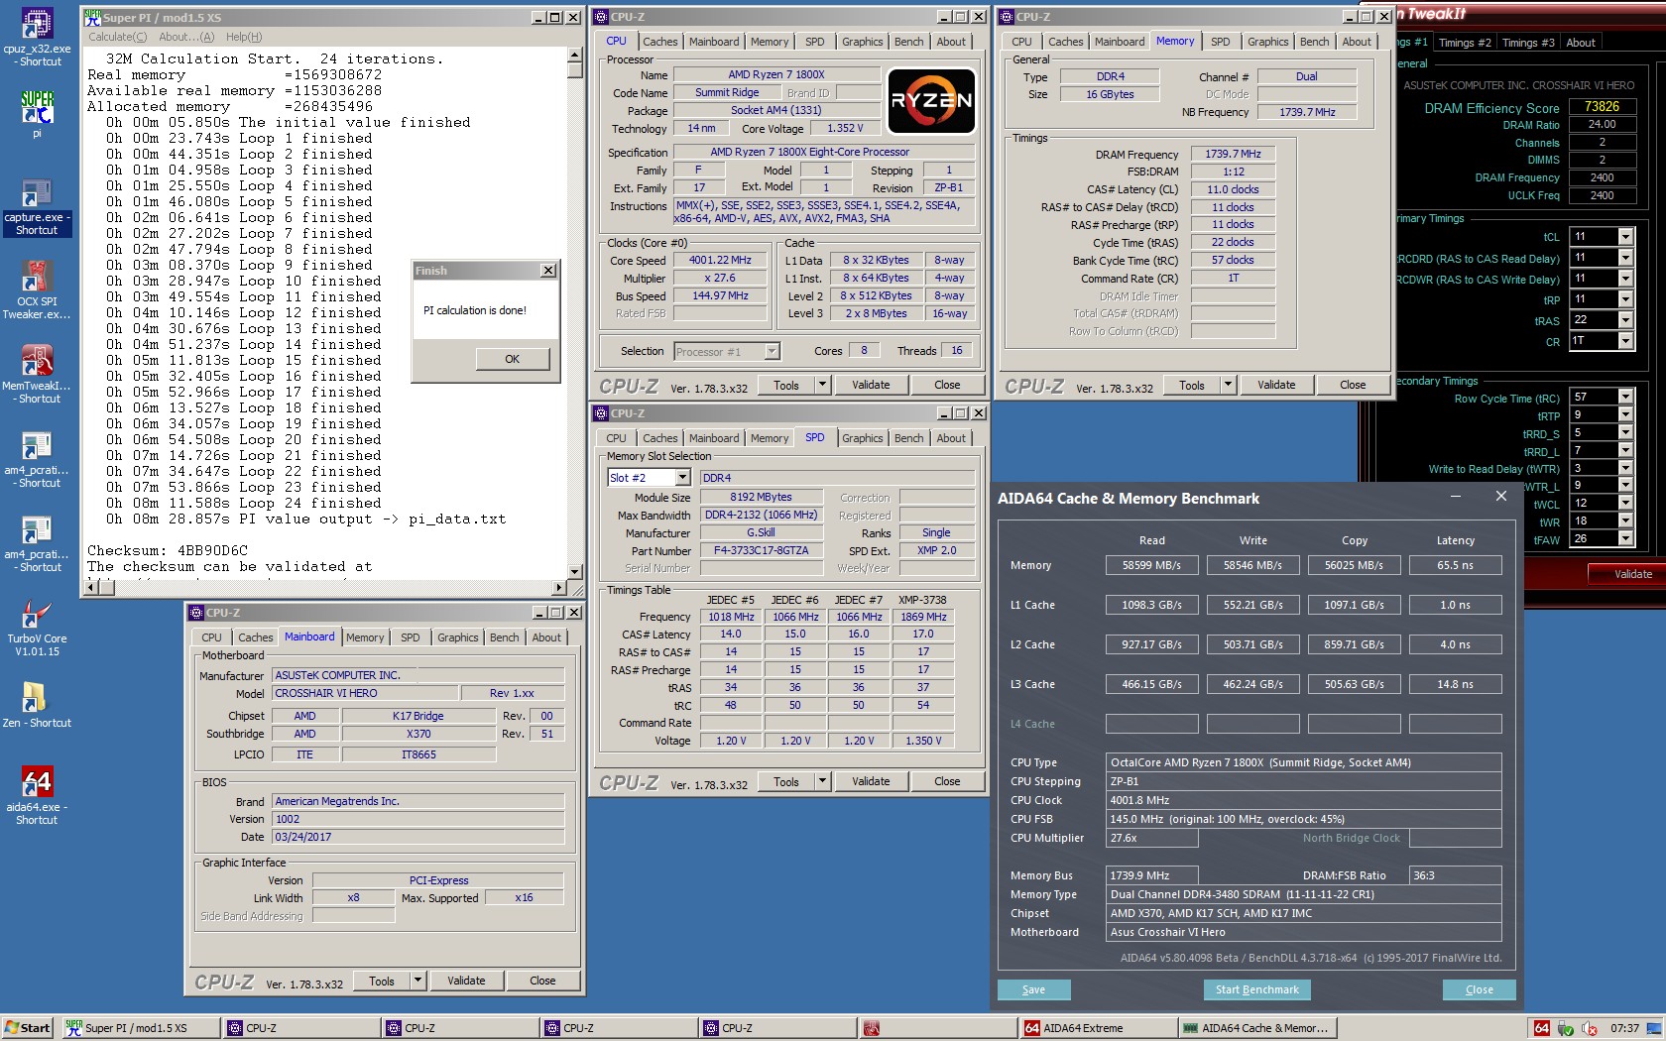Click the Core Speed value 4001.22 MHz
Viewport: 1666px width, 1041px height.
[720, 260]
